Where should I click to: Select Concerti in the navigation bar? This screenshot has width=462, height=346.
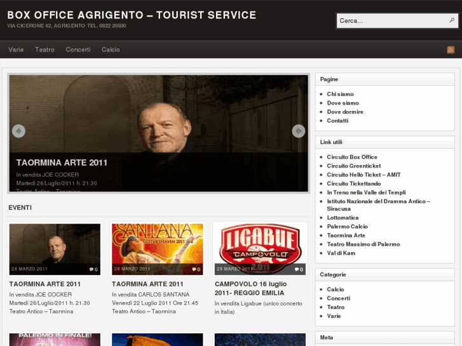click(x=78, y=50)
